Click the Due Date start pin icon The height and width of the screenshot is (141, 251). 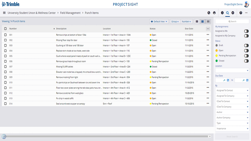click(224, 80)
